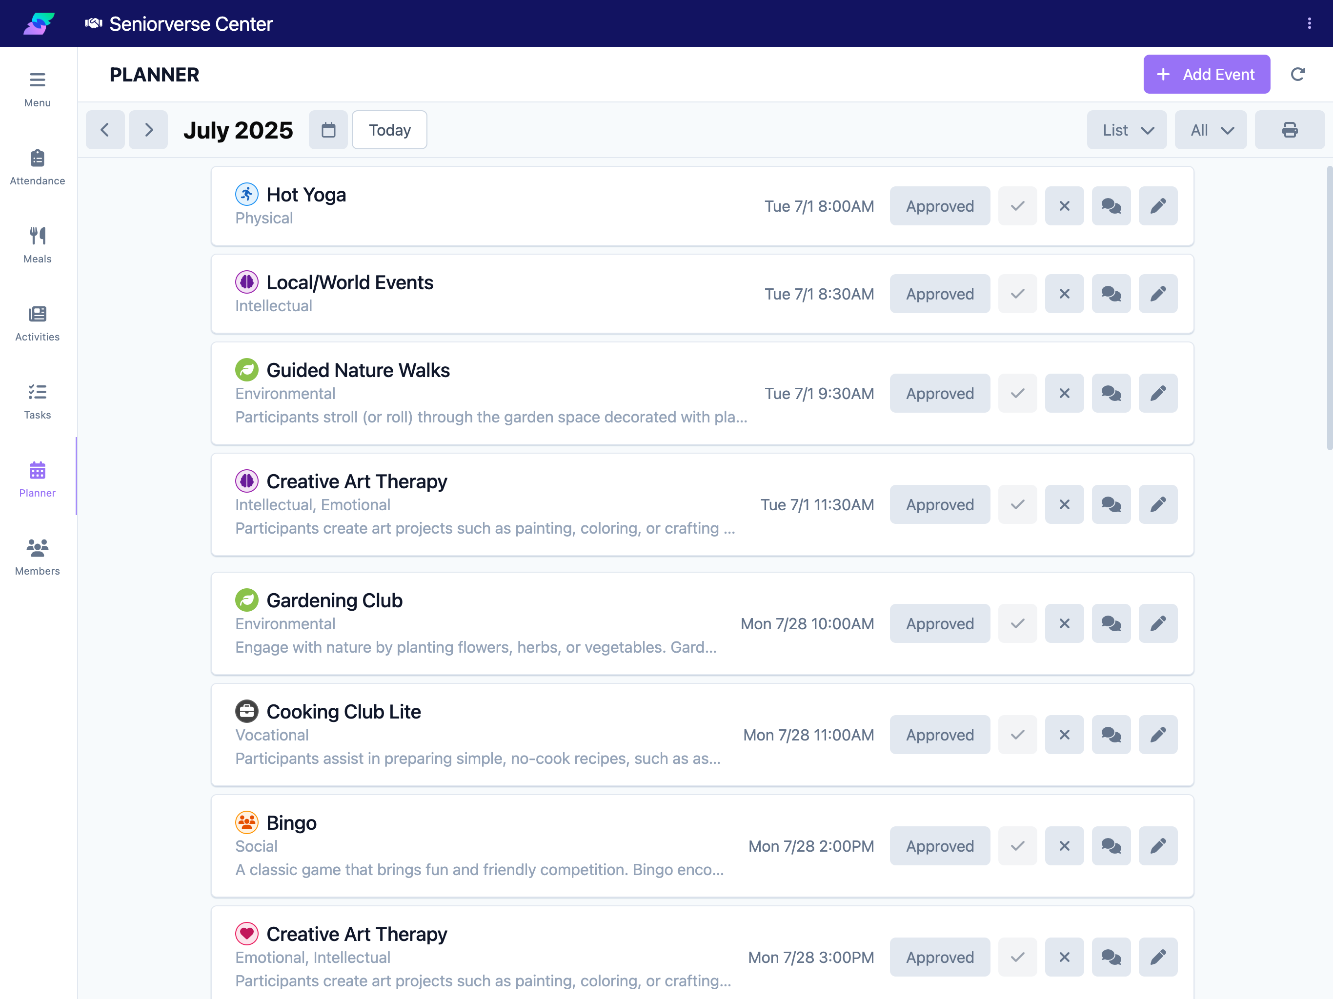
Task: Open comments for Guided Nature Walks
Action: (x=1111, y=393)
